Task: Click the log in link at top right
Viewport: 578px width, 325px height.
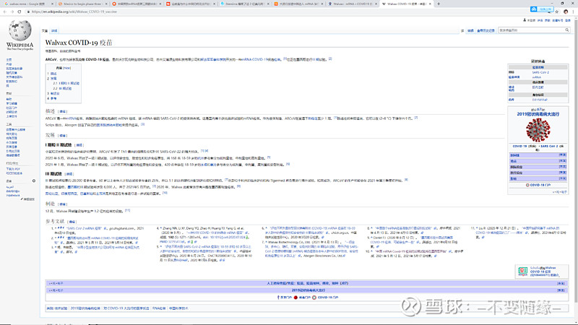Action: pos(568,21)
